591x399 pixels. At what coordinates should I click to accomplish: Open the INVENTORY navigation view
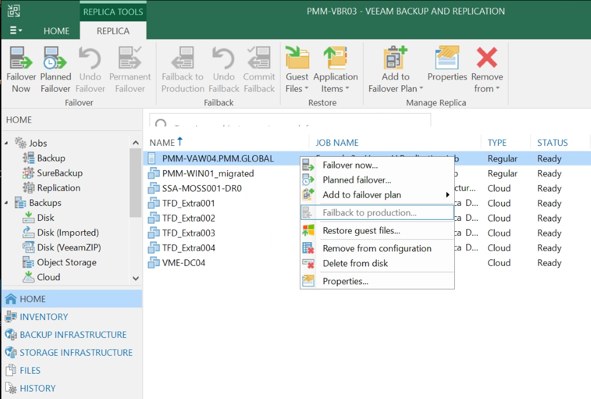(x=72, y=317)
